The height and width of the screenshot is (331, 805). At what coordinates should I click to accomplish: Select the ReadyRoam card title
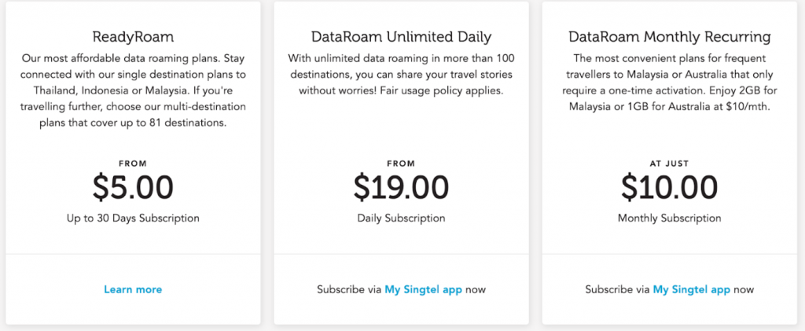(x=133, y=36)
